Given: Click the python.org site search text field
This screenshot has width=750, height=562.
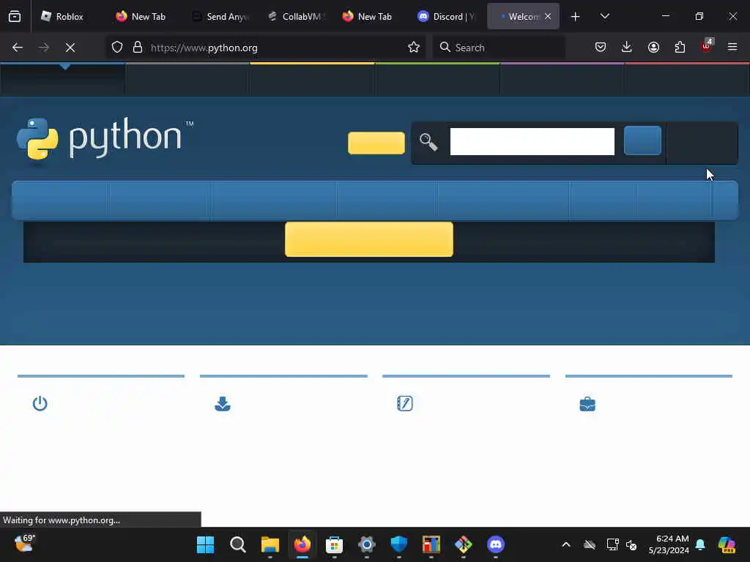Looking at the screenshot, I should [532, 141].
